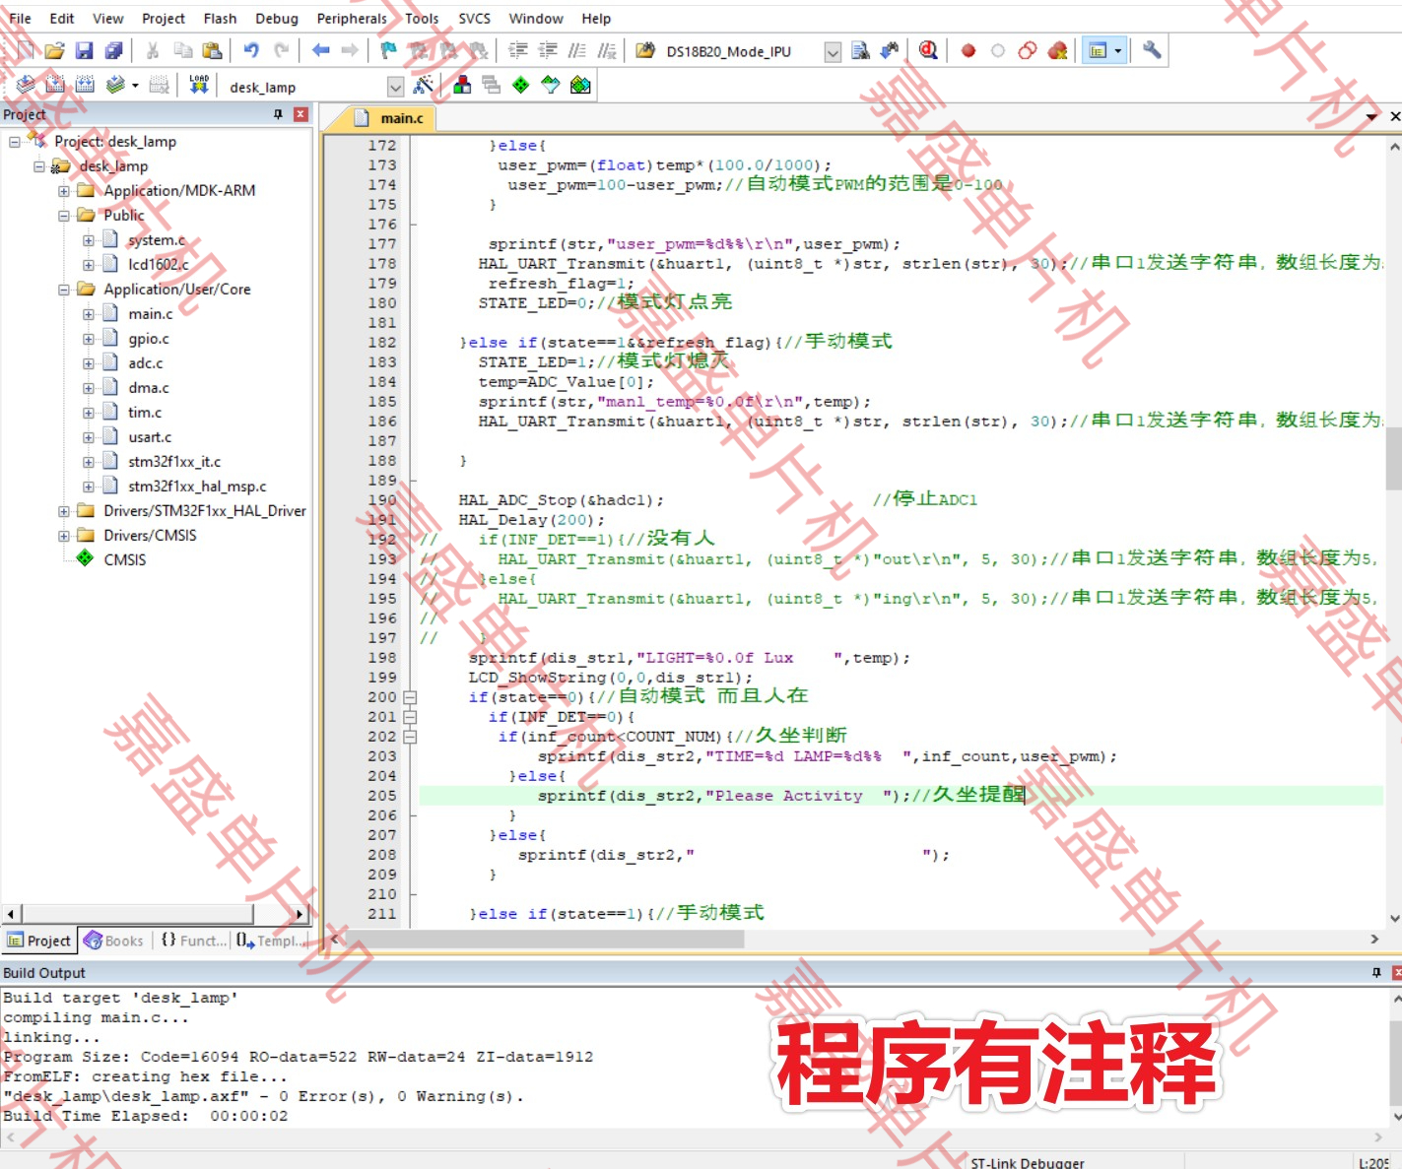The image size is (1402, 1169).
Task: Download code to flash with LOAD icon
Action: (199, 86)
